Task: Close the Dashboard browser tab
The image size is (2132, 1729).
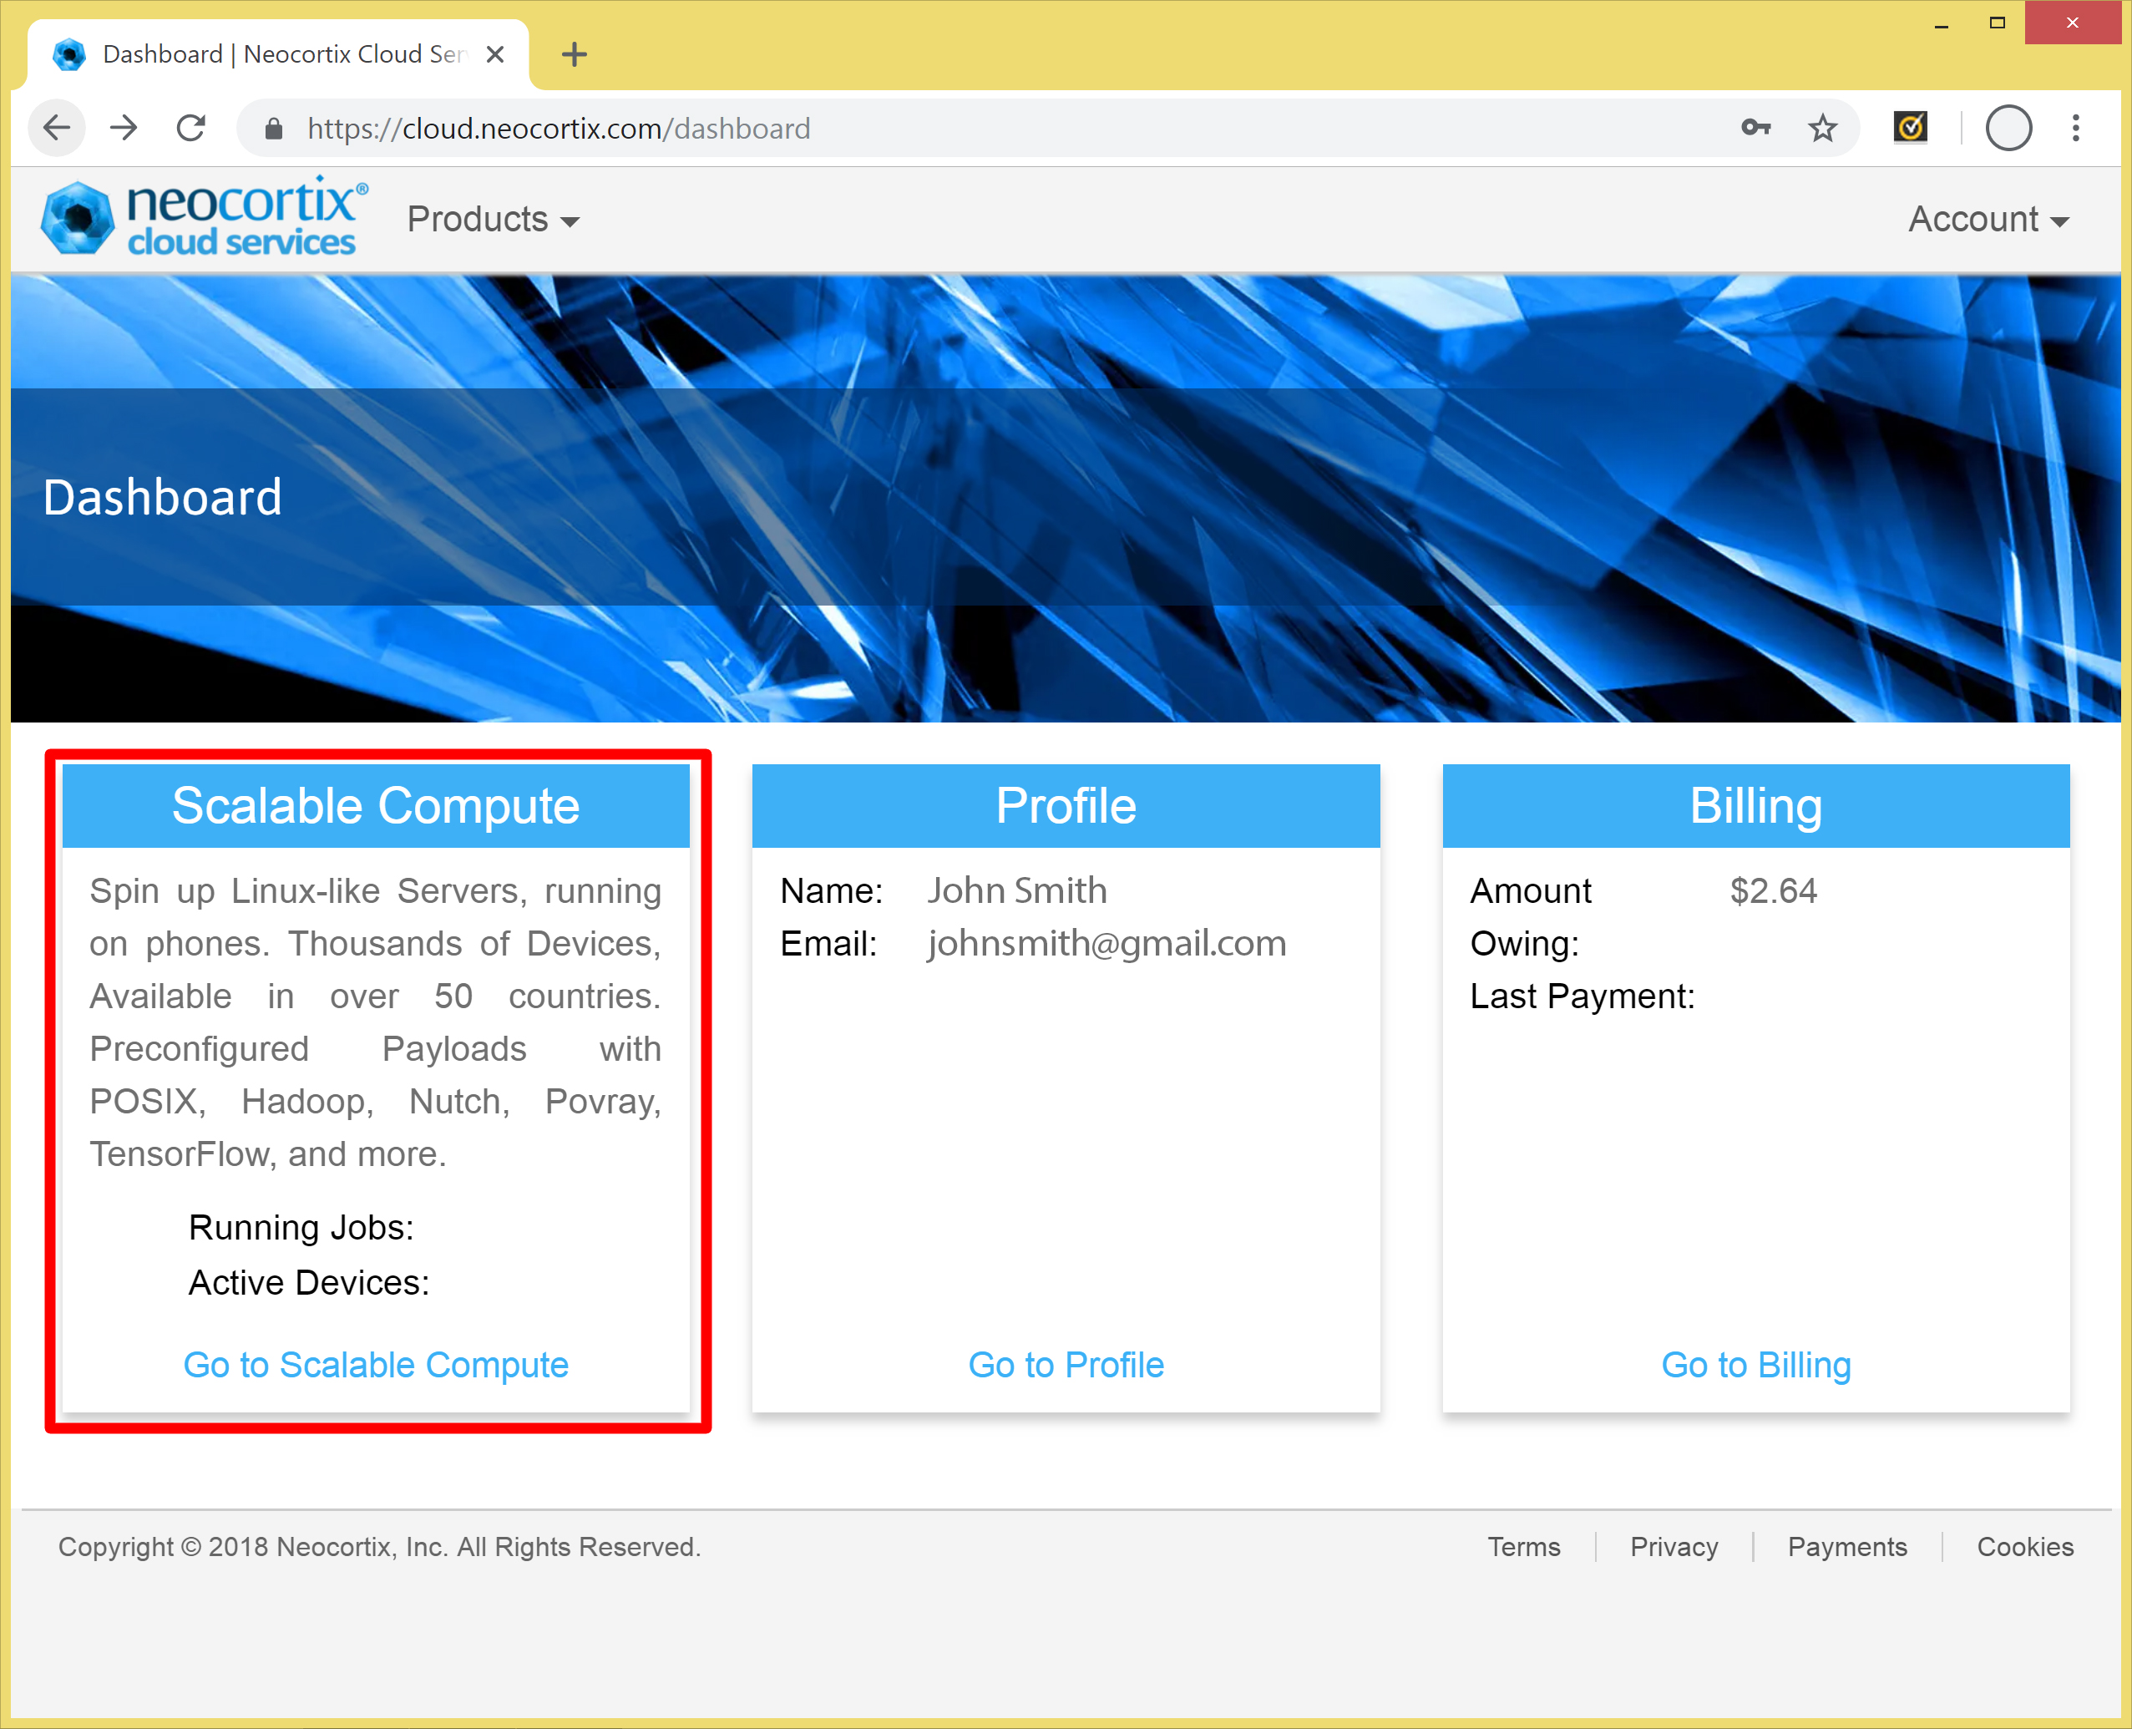Action: (x=495, y=53)
